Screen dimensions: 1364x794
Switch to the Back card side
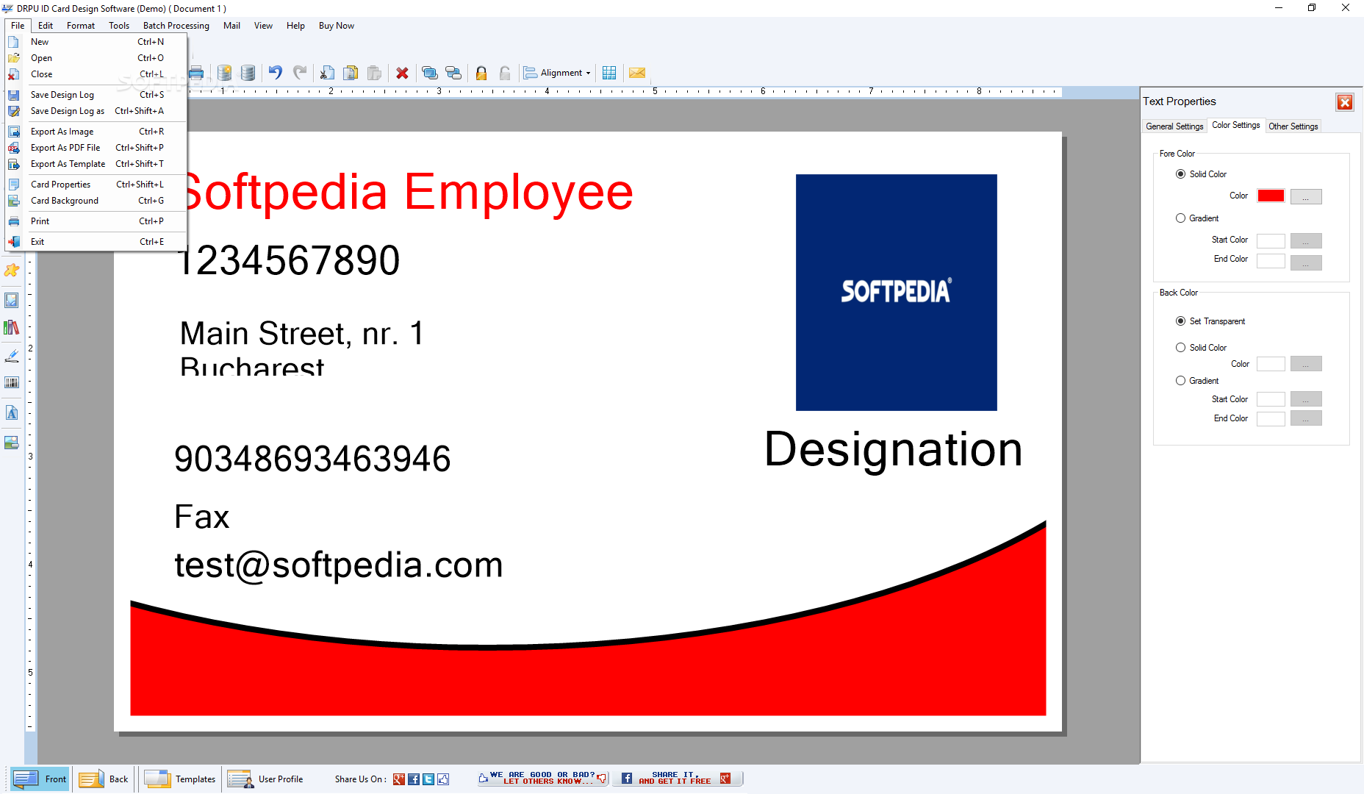pos(104,779)
